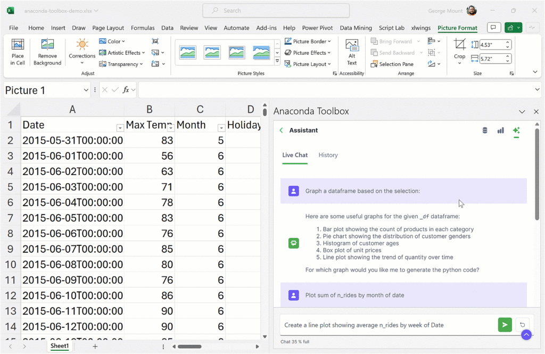The width and height of the screenshot is (545, 354).
Task: Click Place in Cell icon
Action: click(18, 52)
